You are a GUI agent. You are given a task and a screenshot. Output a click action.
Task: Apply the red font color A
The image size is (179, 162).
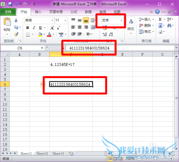point(49,34)
